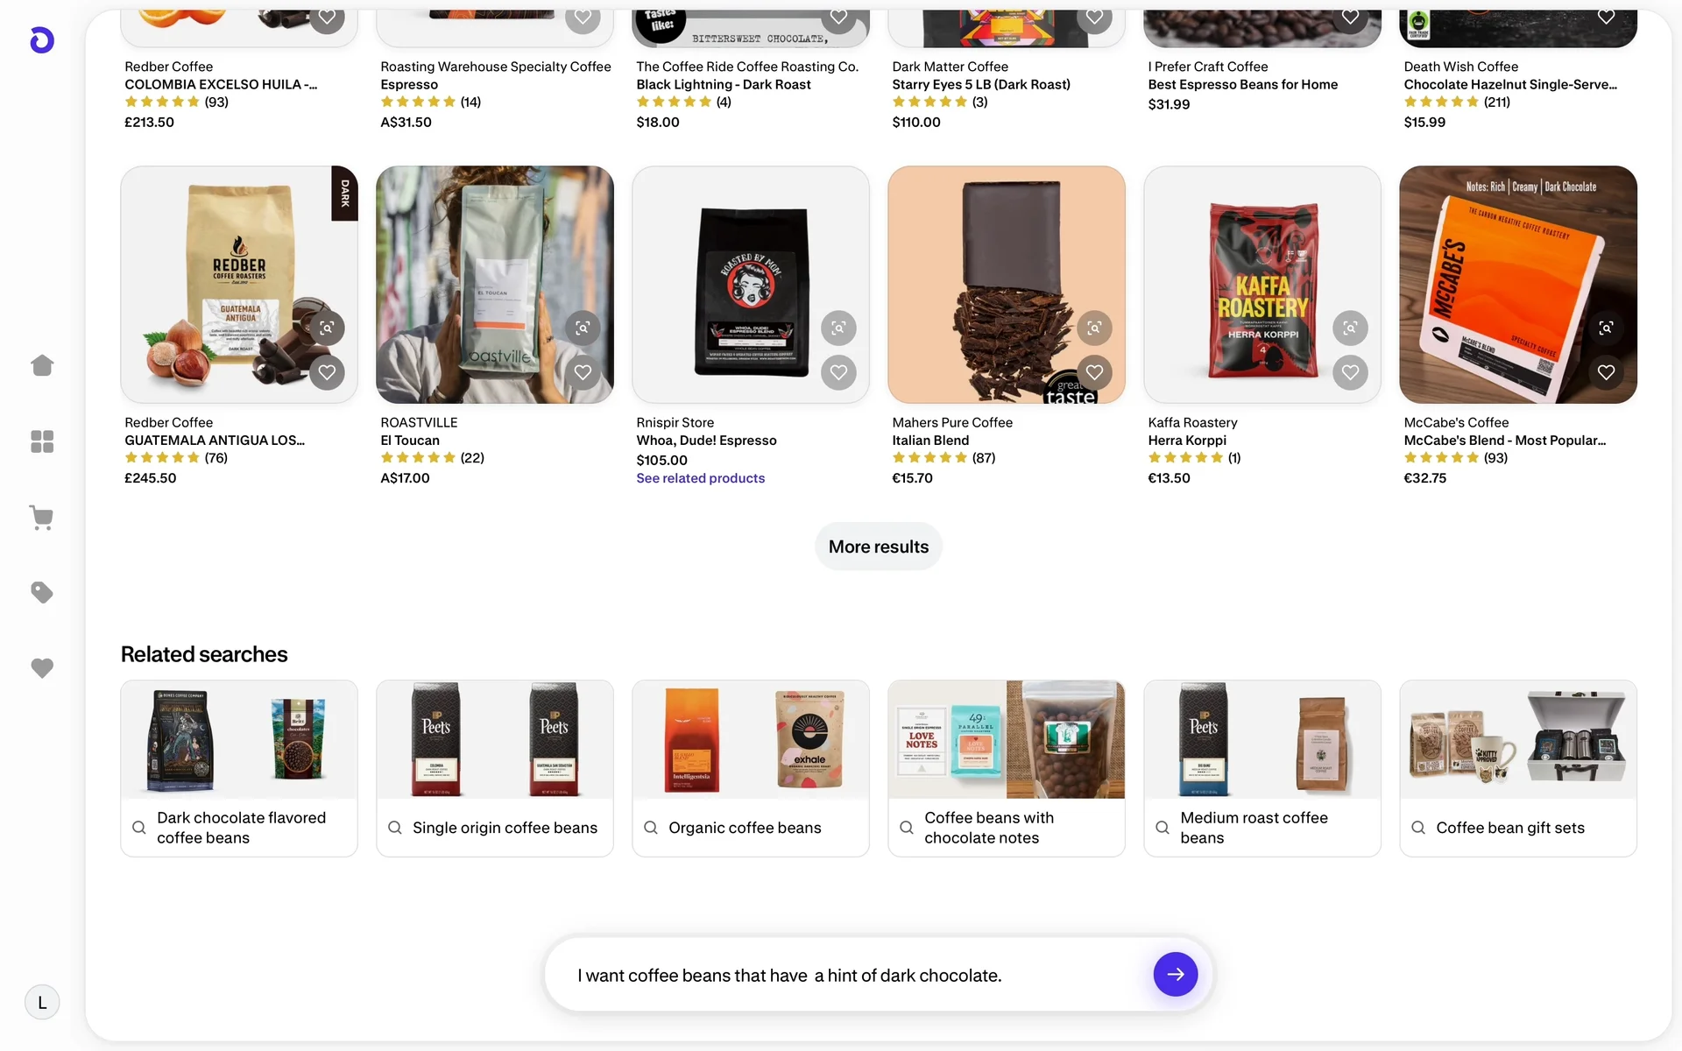Screen dimensions: 1682x1051
Task: Submit the search with the arrow button
Action: [1175, 974]
